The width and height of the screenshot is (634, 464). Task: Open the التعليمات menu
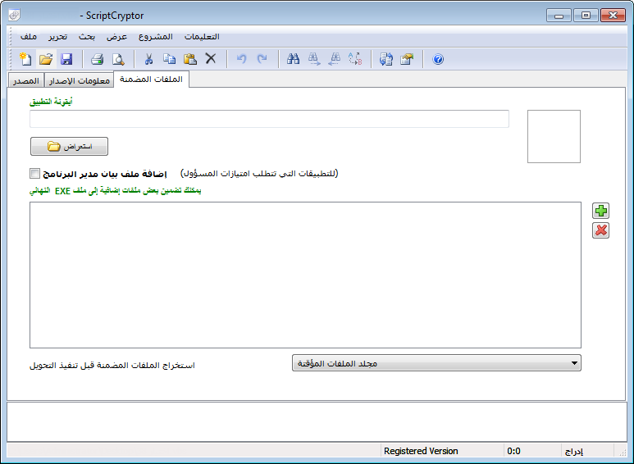202,37
